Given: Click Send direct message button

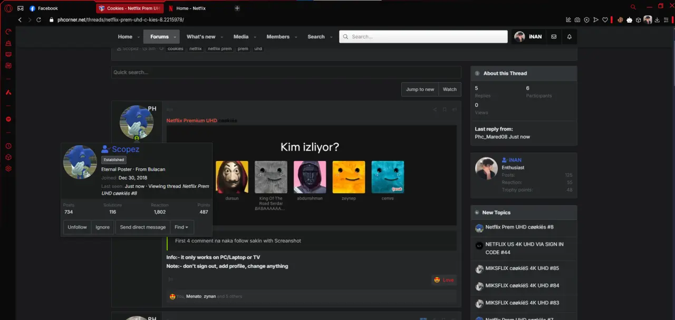Looking at the screenshot, I should [x=143, y=227].
